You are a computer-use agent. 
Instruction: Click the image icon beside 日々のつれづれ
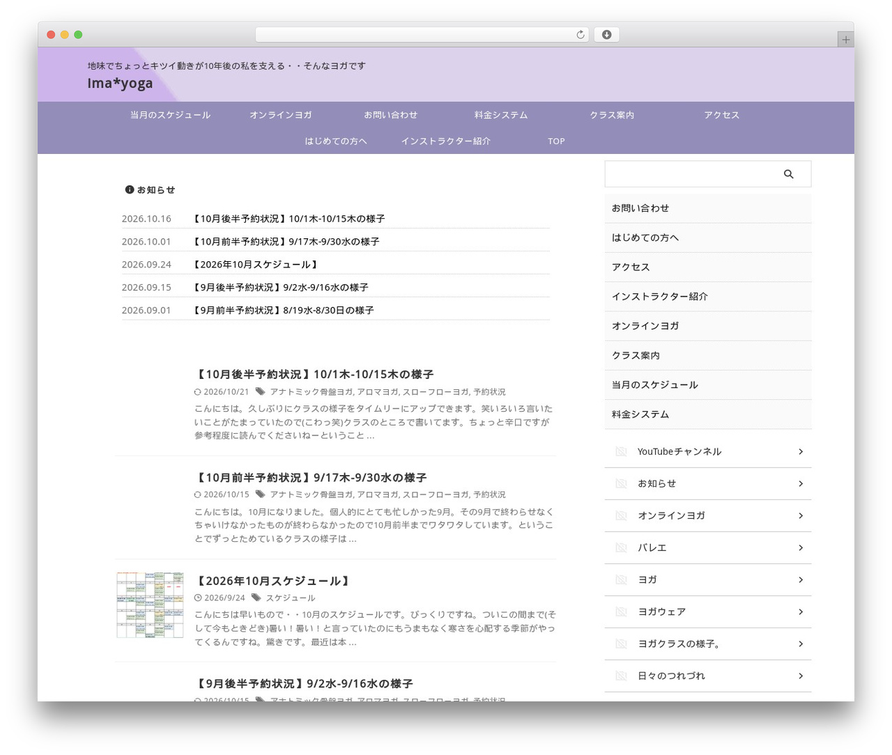pyautogui.click(x=621, y=676)
